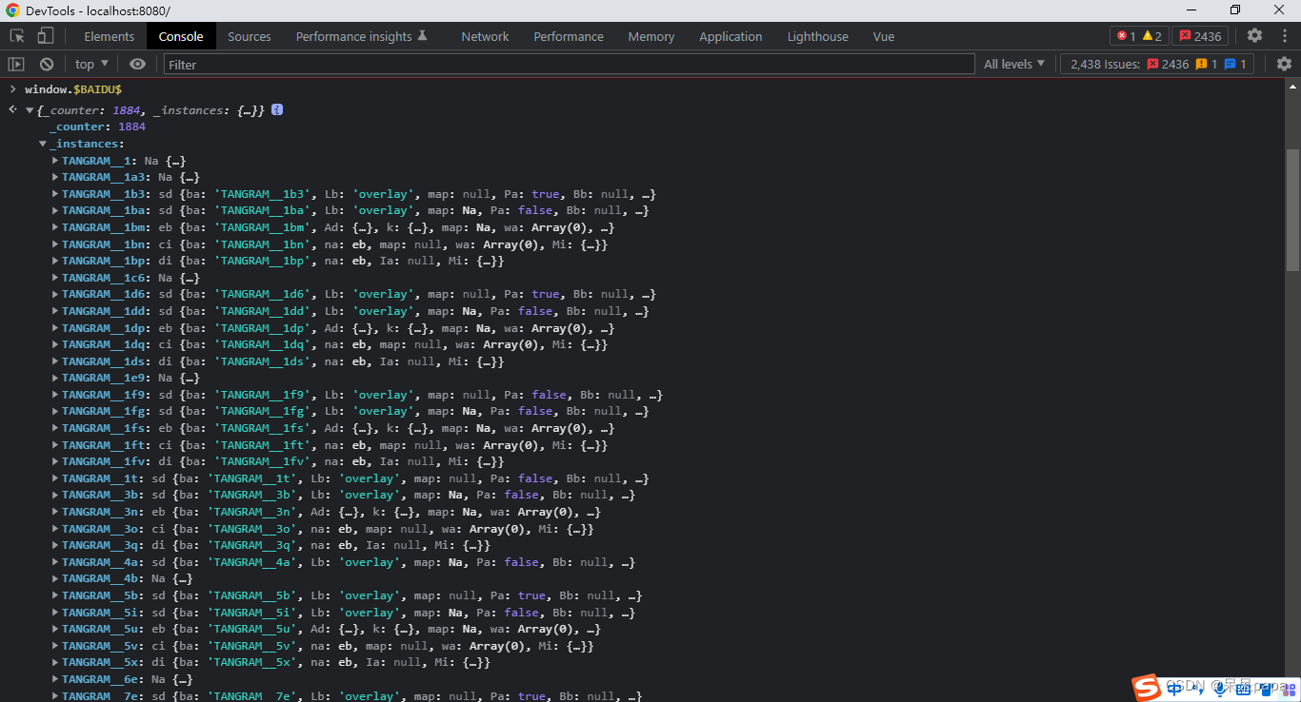The height and width of the screenshot is (702, 1301).
Task: Open the Performance tab
Action: pos(569,36)
